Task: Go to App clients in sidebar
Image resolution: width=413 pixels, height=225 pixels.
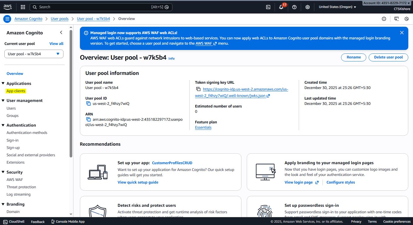Action: [x=16, y=91]
